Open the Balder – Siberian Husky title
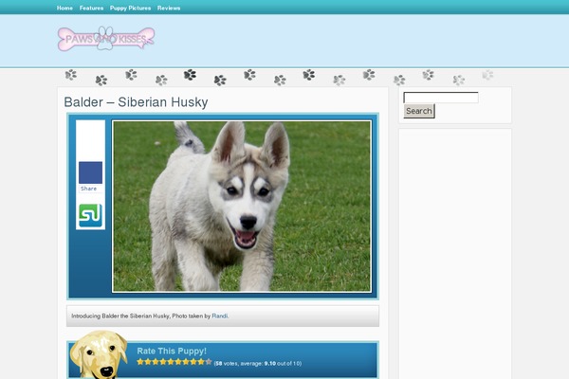The width and height of the screenshot is (569, 379). tap(136, 102)
